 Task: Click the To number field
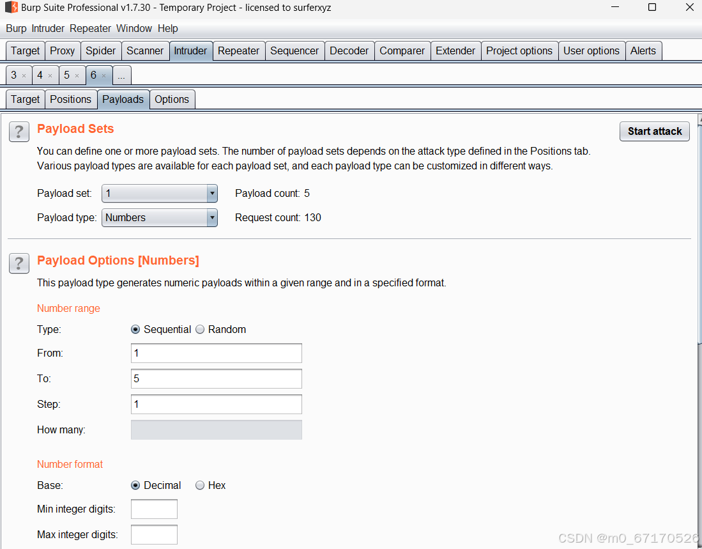tap(217, 379)
